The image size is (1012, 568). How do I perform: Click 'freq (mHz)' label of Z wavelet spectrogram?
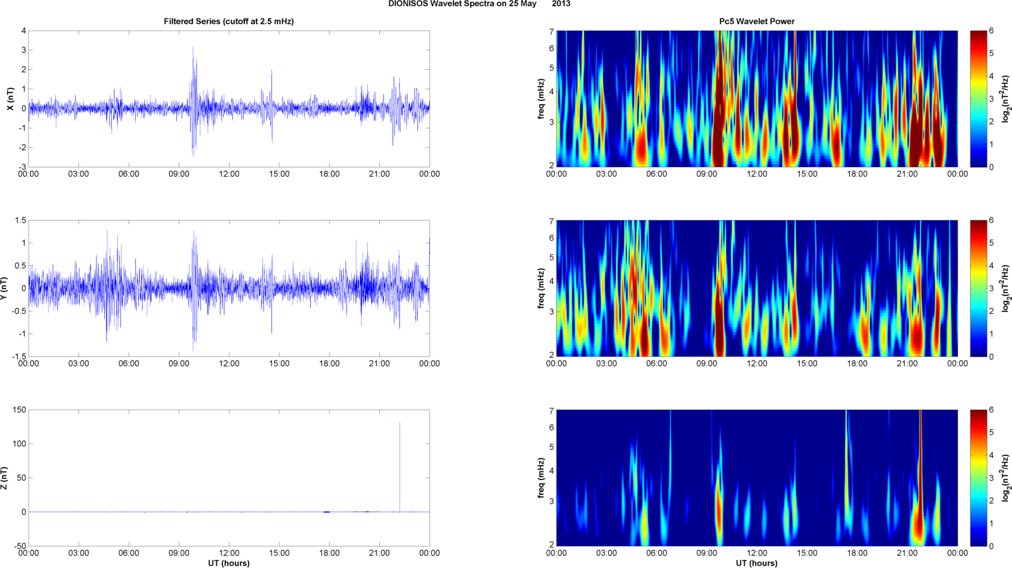point(542,478)
